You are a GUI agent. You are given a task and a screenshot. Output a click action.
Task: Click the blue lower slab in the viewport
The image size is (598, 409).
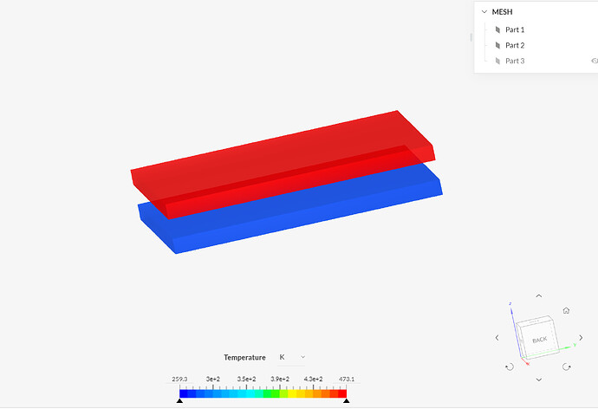[305, 217]
